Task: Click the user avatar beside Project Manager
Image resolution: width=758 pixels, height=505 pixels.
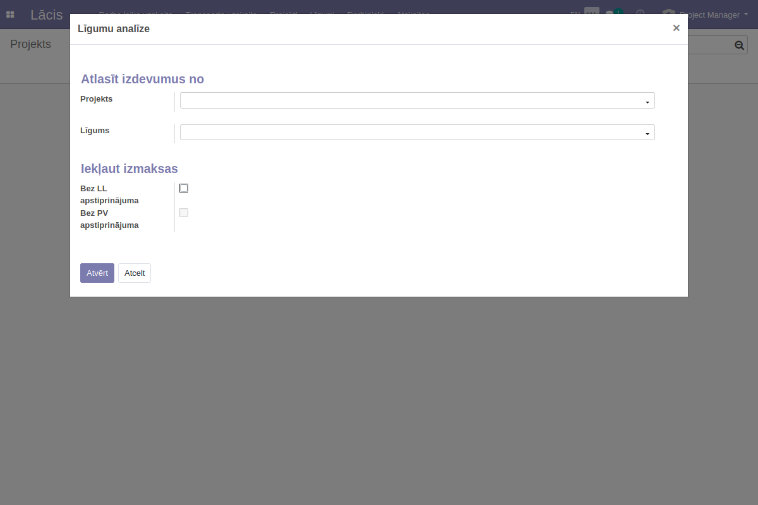Action: click(x=668, y=13)
